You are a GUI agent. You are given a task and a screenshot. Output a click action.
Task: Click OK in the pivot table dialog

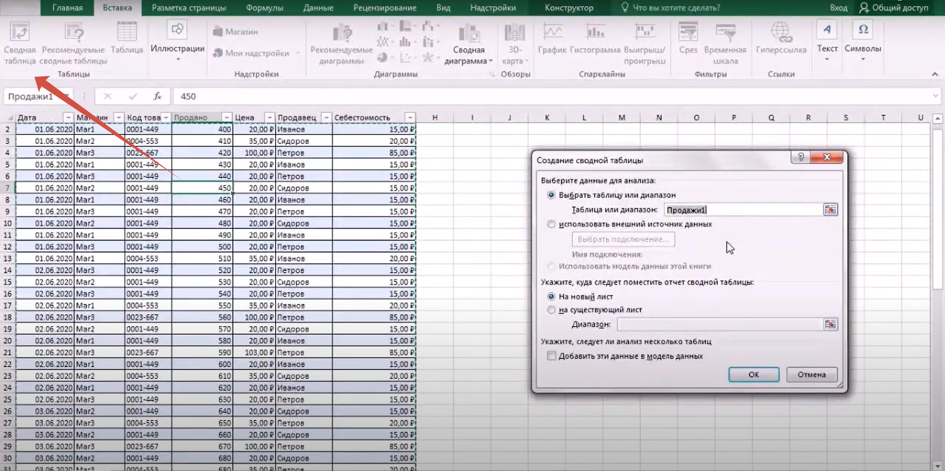tap(754, 375)
